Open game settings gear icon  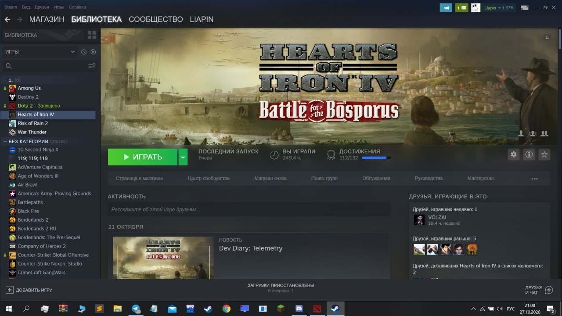(x=514, y=154)
